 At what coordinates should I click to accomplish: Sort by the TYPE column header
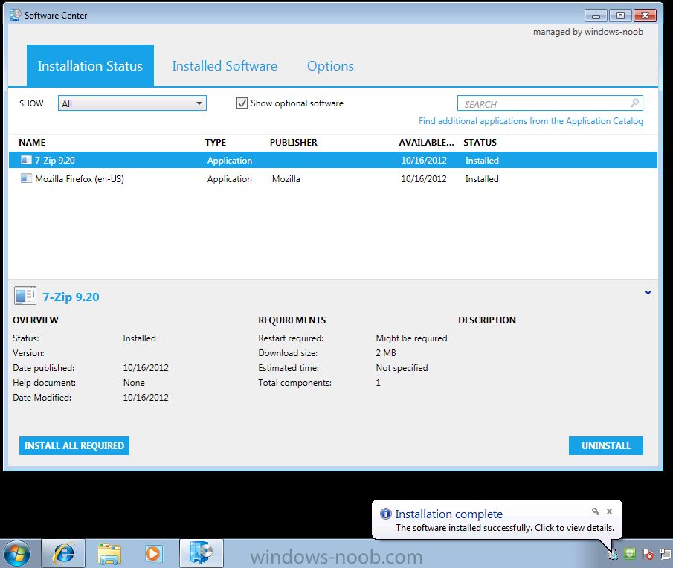pyautogui.click(x=216, y=143)
